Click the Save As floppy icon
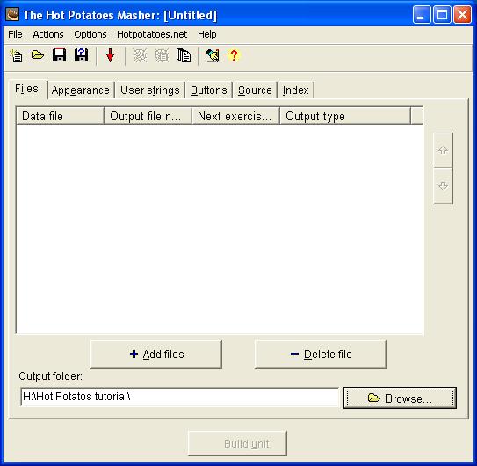 click(x=81, y=55)
